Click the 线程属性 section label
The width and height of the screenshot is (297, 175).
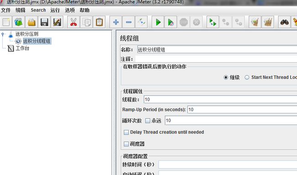click(133, 92)
